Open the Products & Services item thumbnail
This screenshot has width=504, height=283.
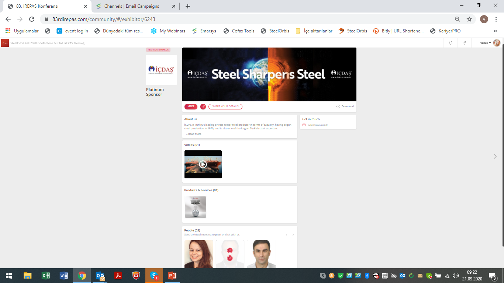pyautogui.click(x=196, y=207)
